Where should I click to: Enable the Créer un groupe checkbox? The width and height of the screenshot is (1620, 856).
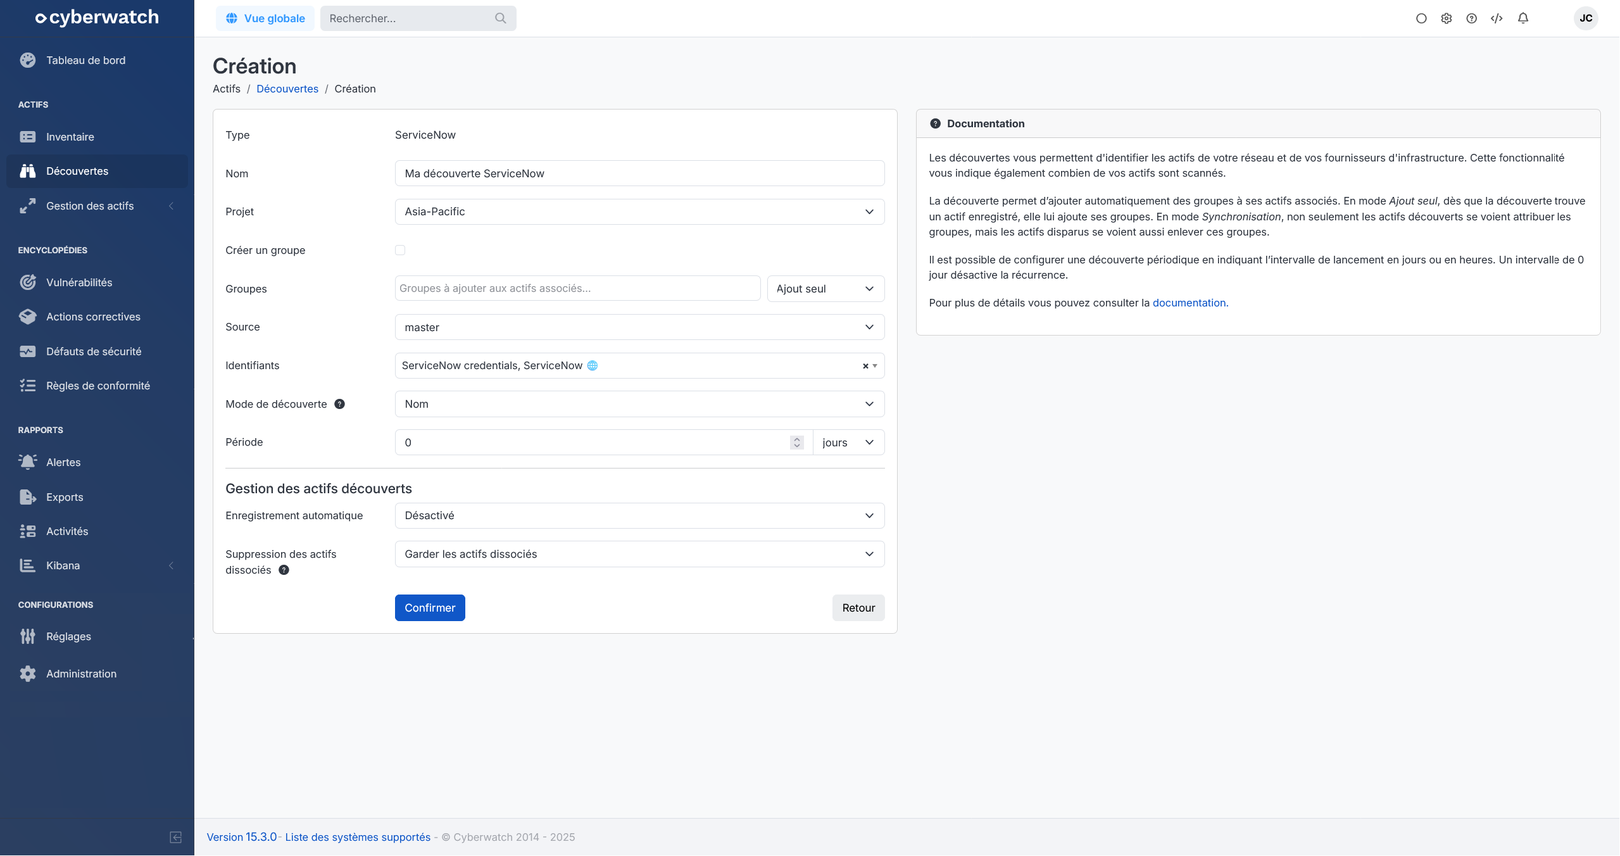pos(400,250)
